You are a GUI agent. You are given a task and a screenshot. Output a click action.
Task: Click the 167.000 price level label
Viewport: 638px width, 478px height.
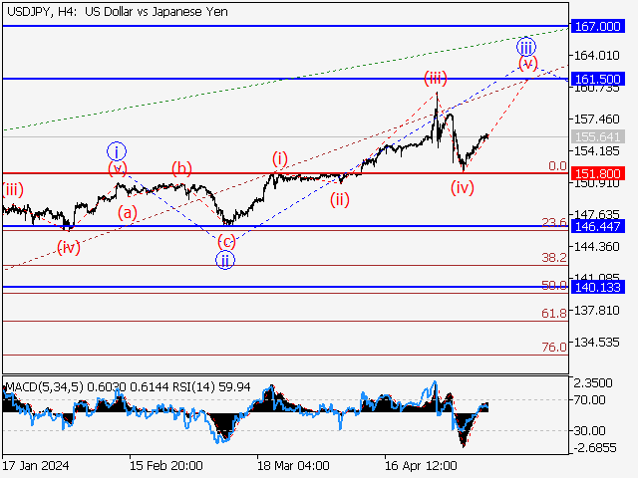(x=598, y=27)
